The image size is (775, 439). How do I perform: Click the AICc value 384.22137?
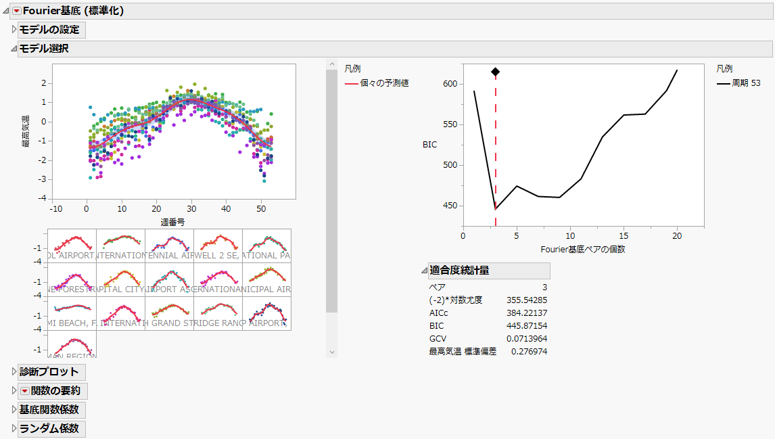526,313
